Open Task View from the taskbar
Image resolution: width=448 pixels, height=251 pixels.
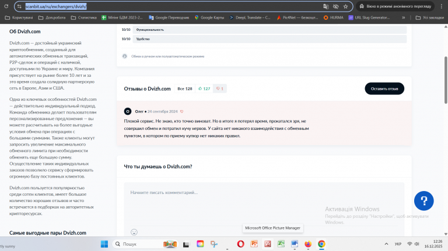tap(186, 245)
